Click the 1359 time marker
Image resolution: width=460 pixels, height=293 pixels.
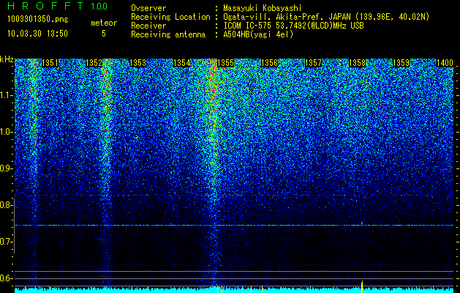click(x=401, y=63)
